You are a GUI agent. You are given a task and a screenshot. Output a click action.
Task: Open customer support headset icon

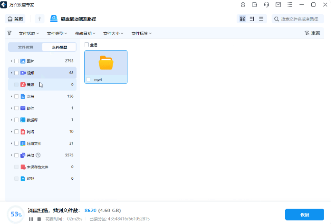coord(266,4)
